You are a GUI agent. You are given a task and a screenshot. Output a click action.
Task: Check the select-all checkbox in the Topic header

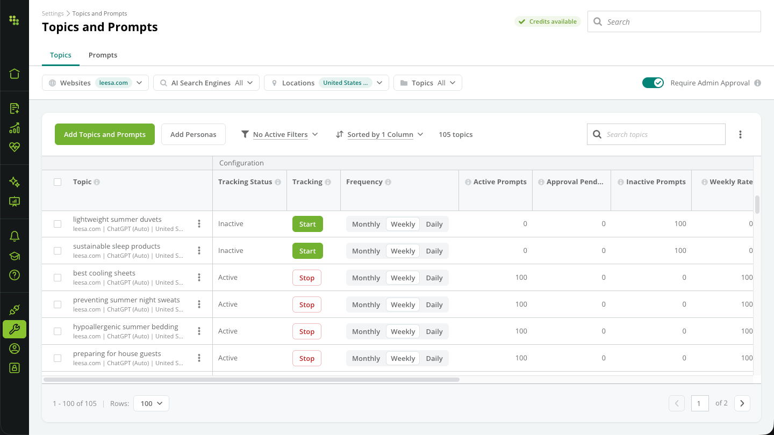coord(58,182)
